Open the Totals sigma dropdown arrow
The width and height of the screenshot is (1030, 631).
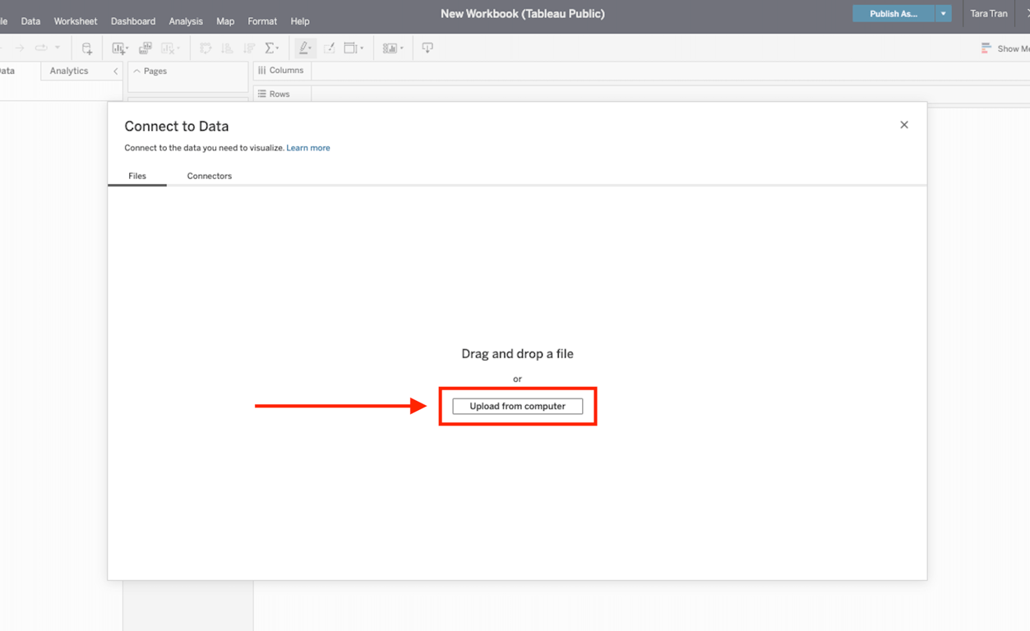point(278,49)
